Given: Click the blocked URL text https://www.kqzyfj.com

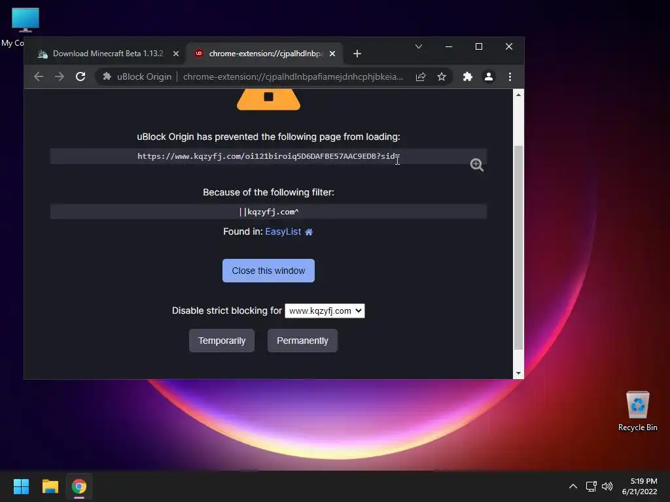Looking at the screenshot, I should pyautogui.click(x=268, y=156).
